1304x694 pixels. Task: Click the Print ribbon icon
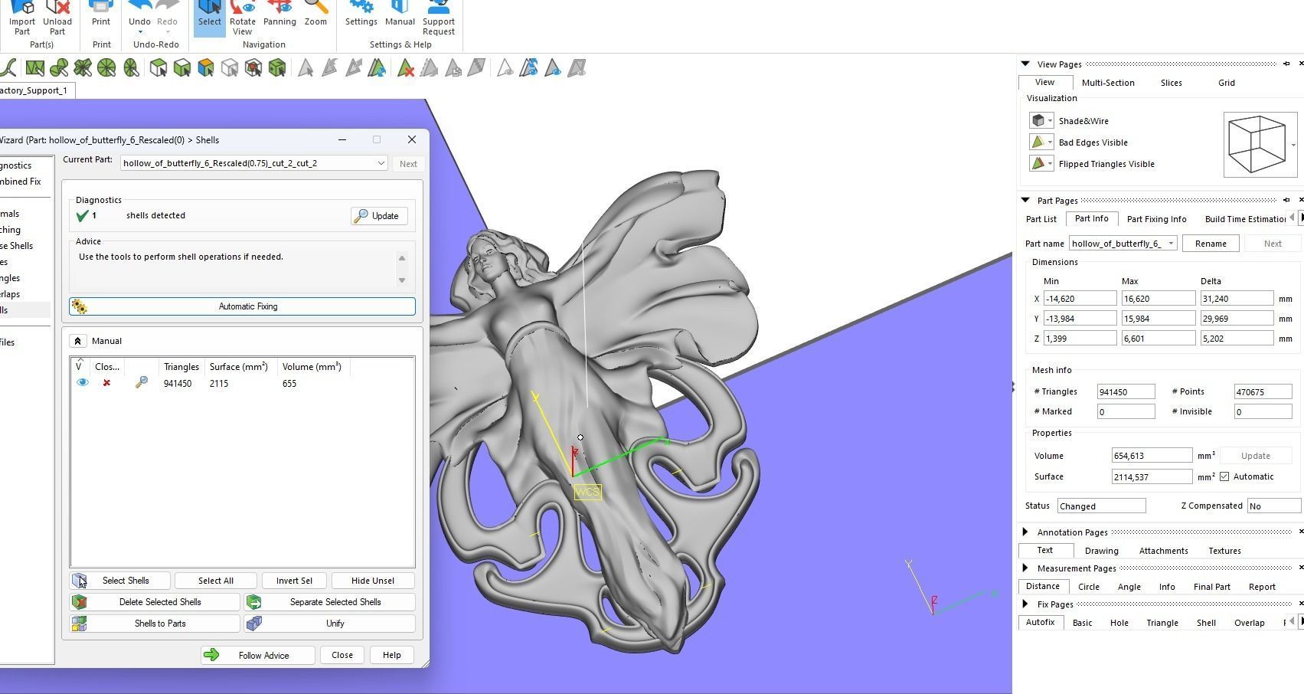(101, 8)
